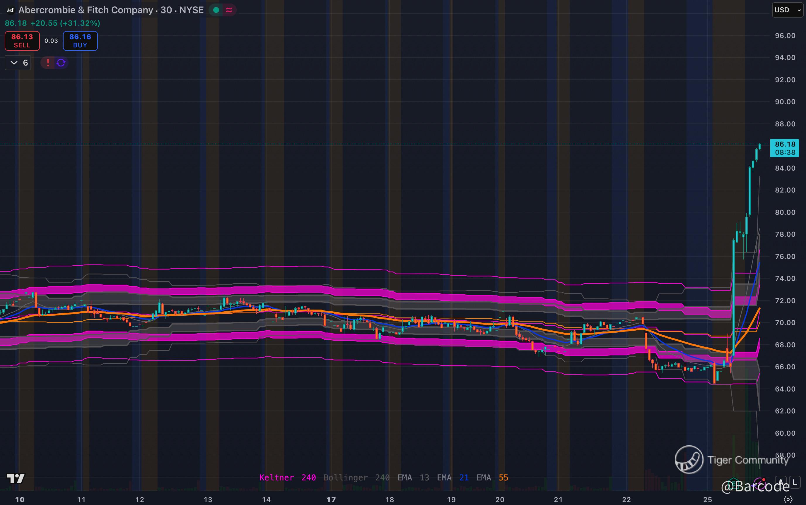The height and width of the screenshot is (505, 806).
Task: Click the Abercrombie & Fitch Company symbol title
Action: (86, 10)
